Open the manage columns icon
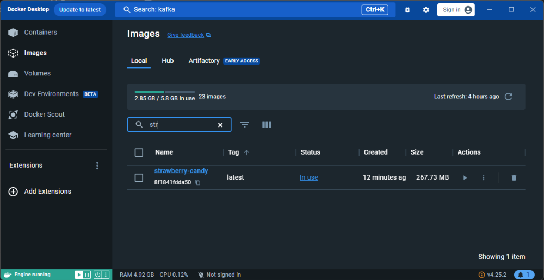 pos(267,125)
